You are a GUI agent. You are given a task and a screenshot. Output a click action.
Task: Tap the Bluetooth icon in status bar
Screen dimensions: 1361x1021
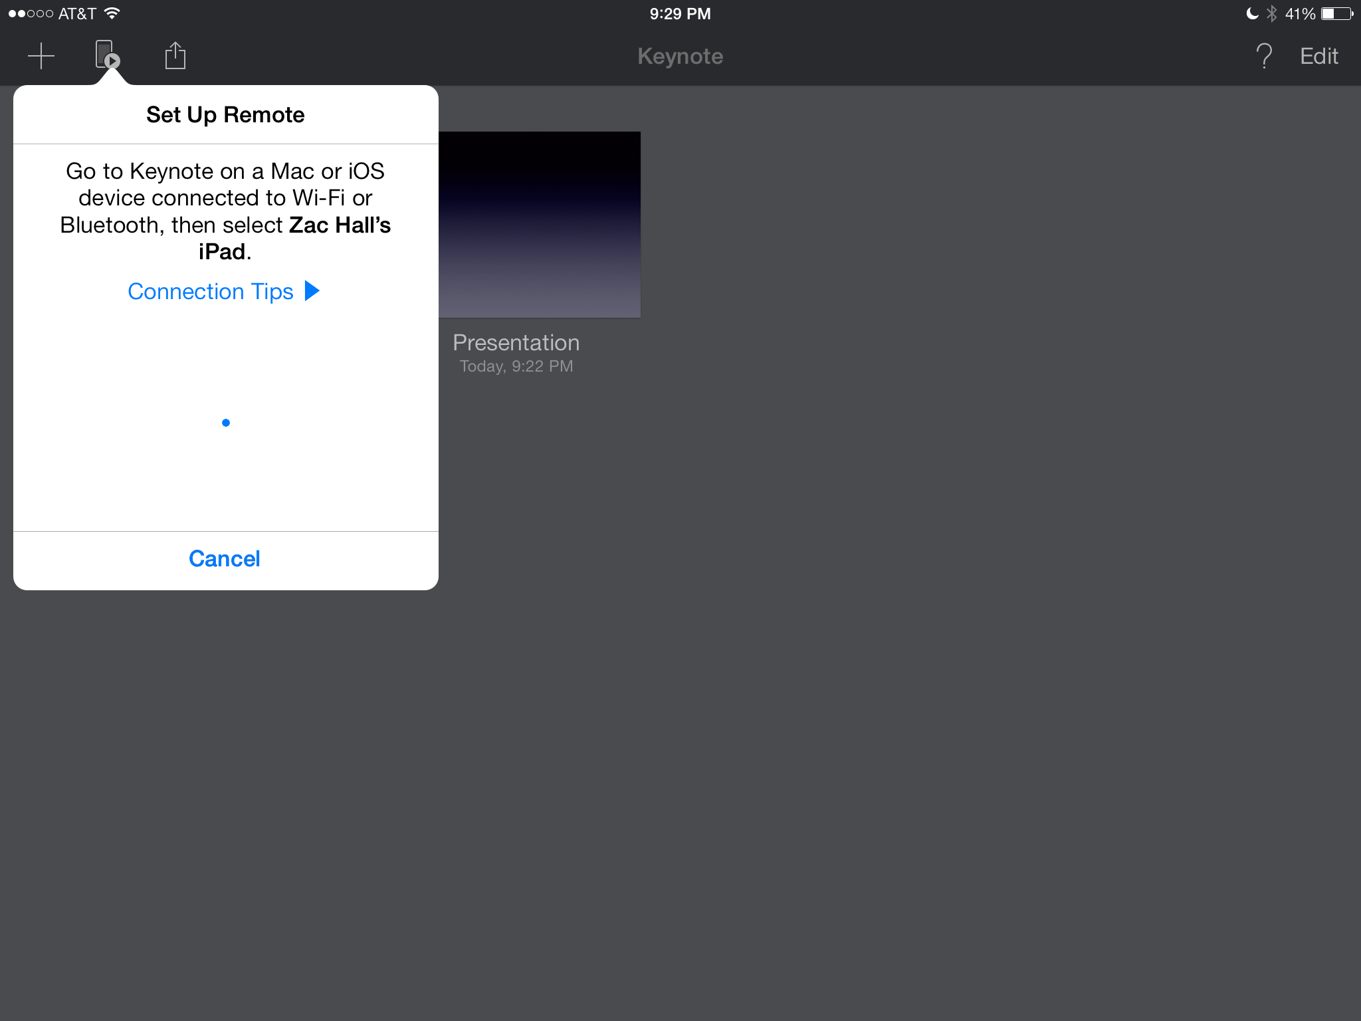(1271, 13)
